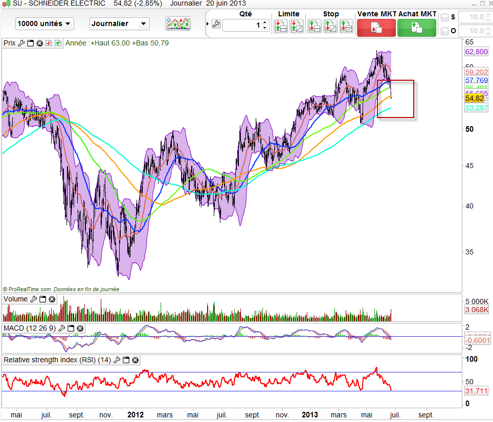Enable the O checkbox

pos(444,31)
